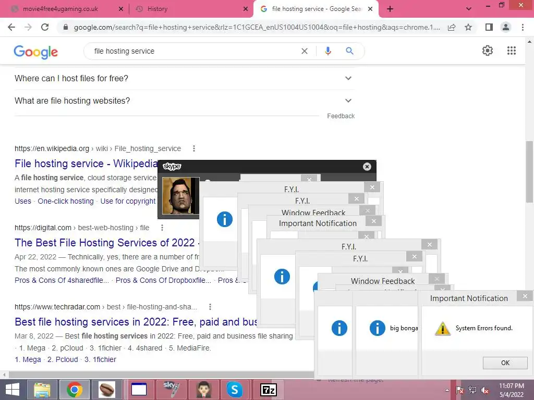Click the address bar URL
This screenshot has width=534, height=400.
(257, 27)
